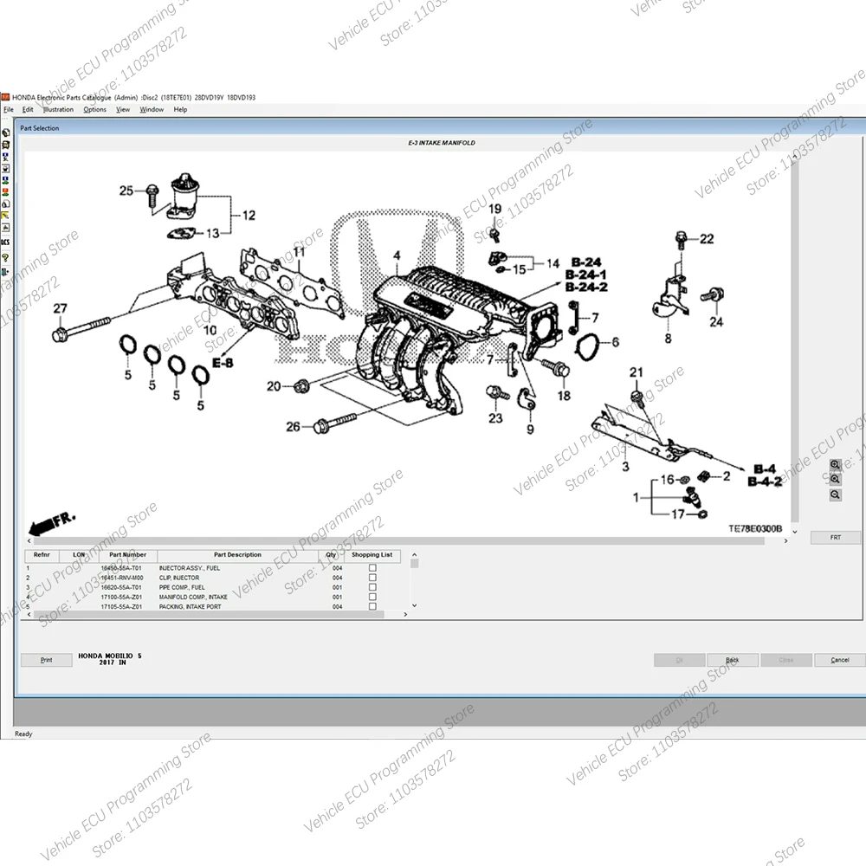Click the vehicle front icon in left toolbar

(x=5, y=145)
